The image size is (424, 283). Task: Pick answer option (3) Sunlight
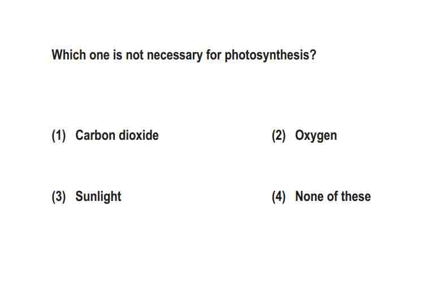point(86,196)
